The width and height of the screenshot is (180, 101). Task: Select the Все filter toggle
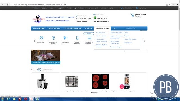[39, 70]
